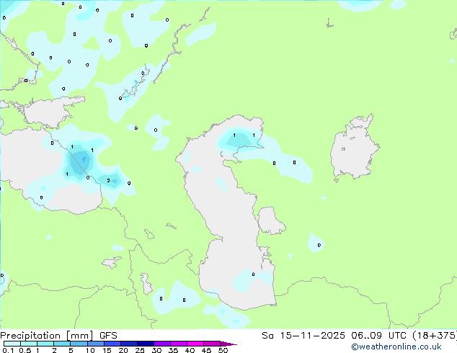Image resolution: width=457 pixels, height=353 pixels.
Task: Click the '30' legend scale label
Action: (x=156, y=350)
